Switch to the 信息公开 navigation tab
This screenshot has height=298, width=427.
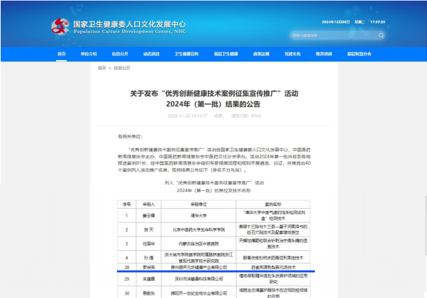120,53
